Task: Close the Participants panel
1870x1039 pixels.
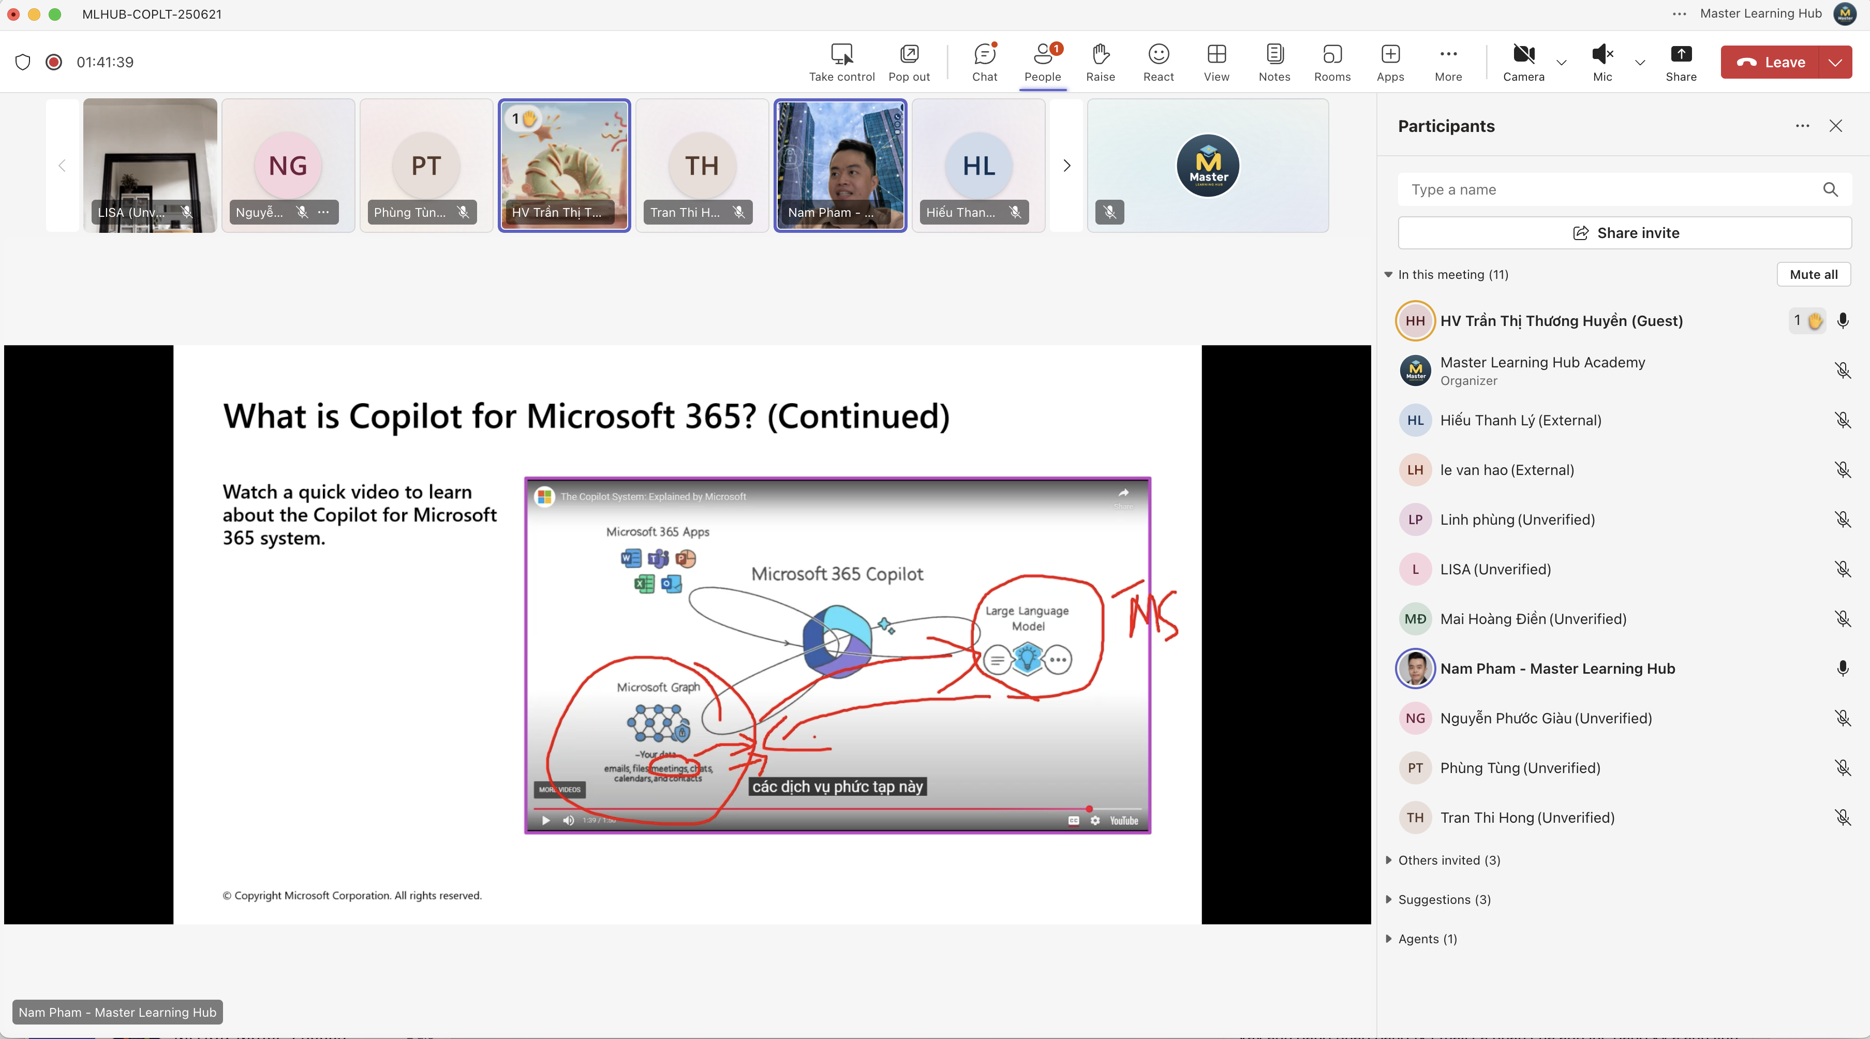Action: 1836,126
